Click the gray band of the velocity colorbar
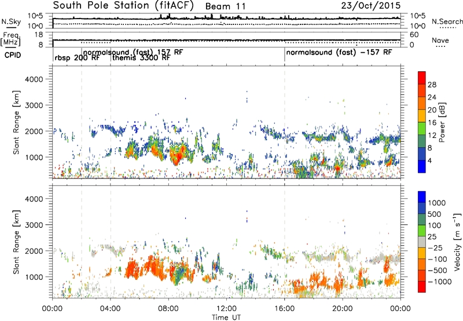The height and width of the screenshot is (321, 463). [422, 242]
